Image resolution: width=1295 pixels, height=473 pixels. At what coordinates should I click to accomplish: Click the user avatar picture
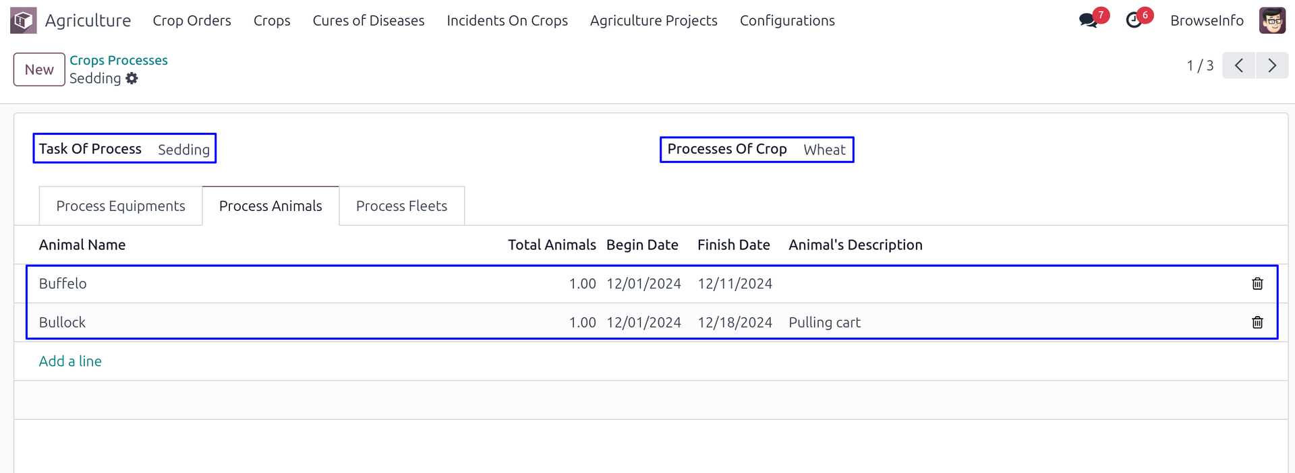[1272, 20]
